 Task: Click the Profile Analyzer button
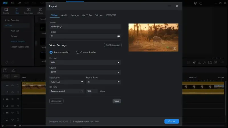[x=113, y=45]
